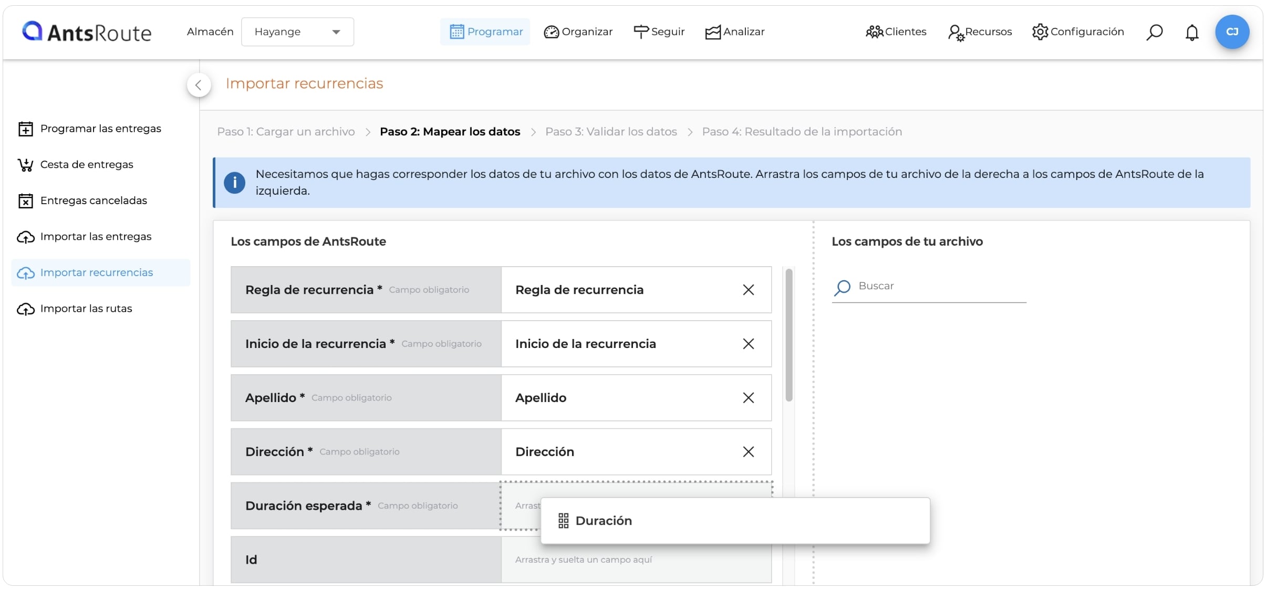1266x591 pixels.
Task: Click the AntsRoute logo
Action: 87,32
